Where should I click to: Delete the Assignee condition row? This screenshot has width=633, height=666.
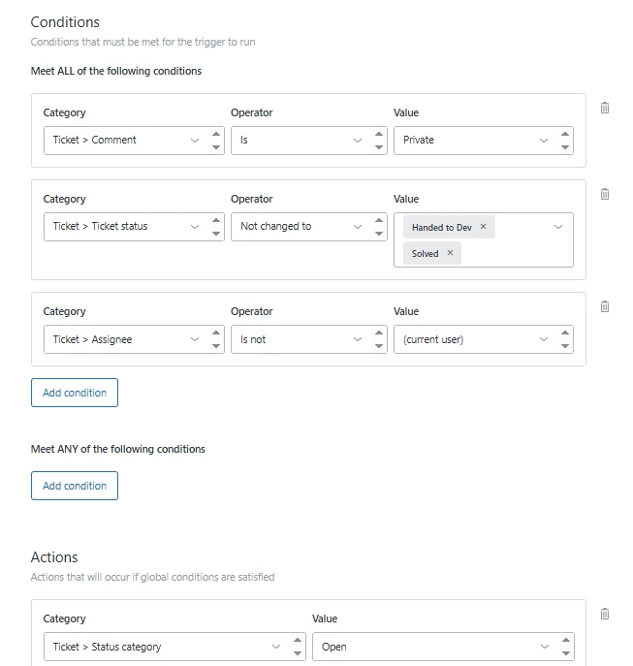click(x=605, y=306)
